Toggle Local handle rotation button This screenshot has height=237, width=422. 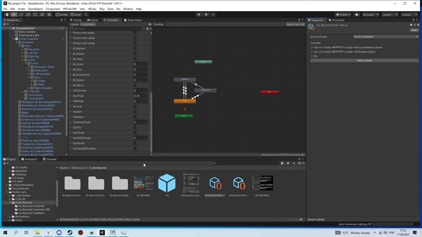pos(76,14)
